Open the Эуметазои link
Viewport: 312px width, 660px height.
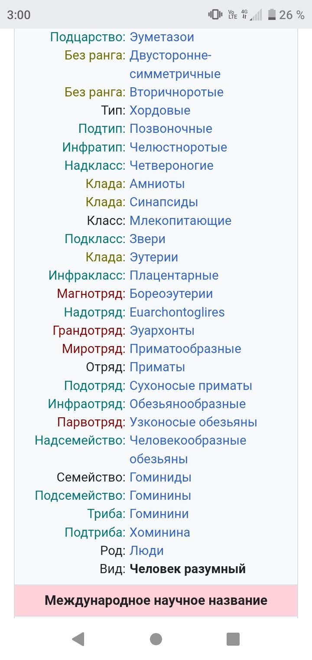click(162, 37)
